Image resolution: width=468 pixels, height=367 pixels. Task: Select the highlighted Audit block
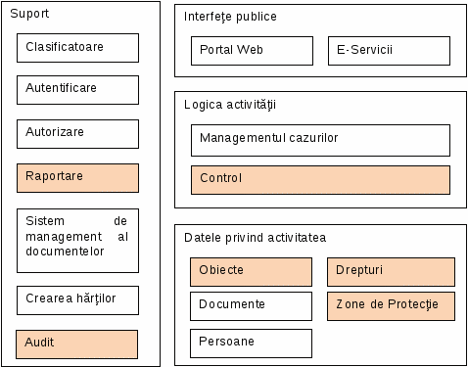tap(76, 344)
